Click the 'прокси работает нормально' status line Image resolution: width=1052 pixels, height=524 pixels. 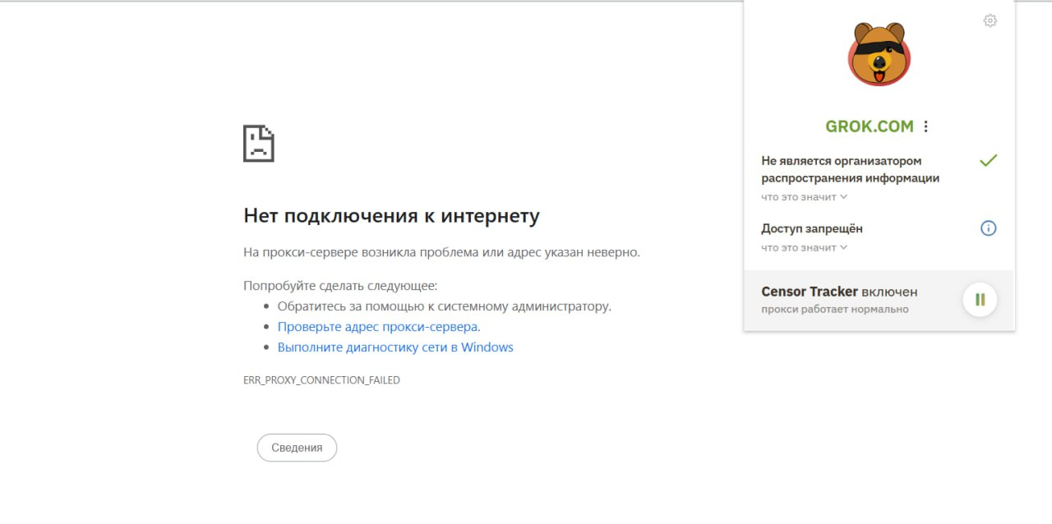pyautogui.click(x=835, y=309)
